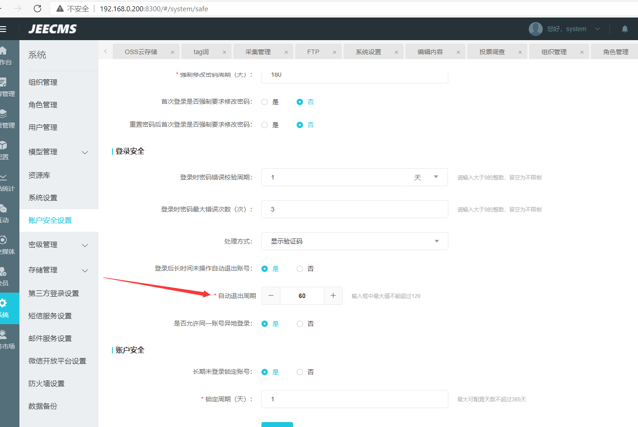Increase 自动退出周期 with the plus button

[x=333, y=296]
